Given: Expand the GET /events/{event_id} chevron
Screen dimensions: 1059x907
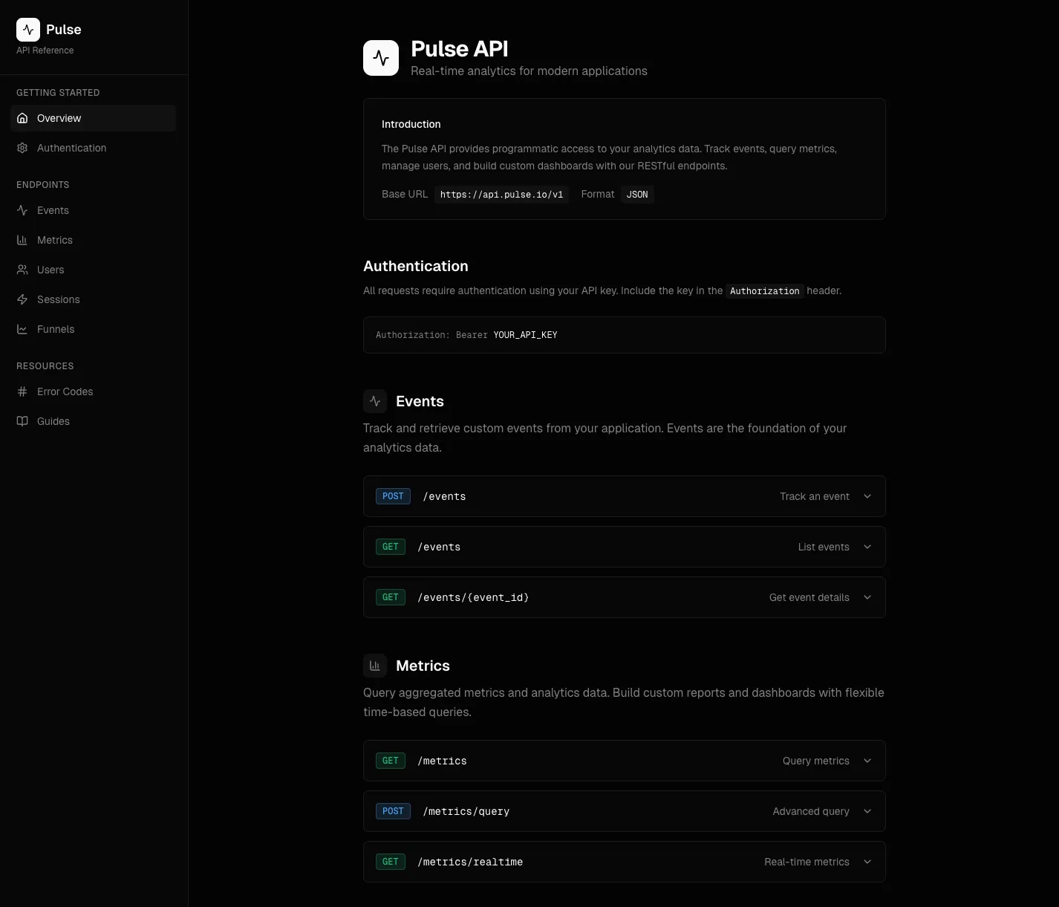Looking at the screenshot, I should [867, 597].
